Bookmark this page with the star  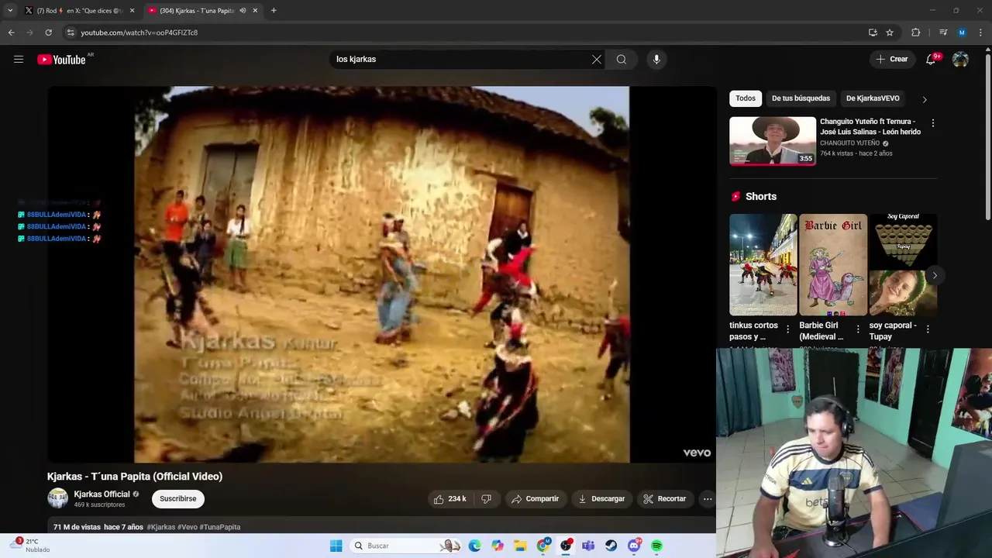click(x=890, y=33)
